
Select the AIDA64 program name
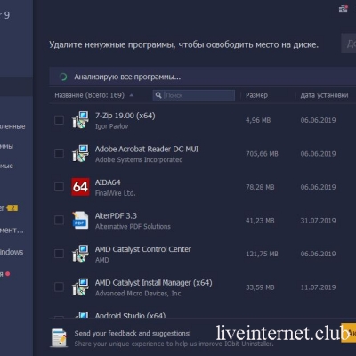(x=108, y=182)
